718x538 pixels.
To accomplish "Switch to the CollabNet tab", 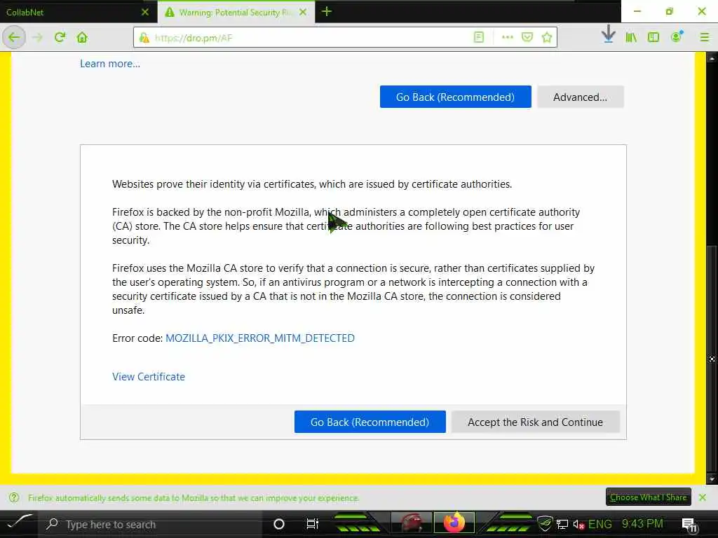I will click(x=79, y=12).
